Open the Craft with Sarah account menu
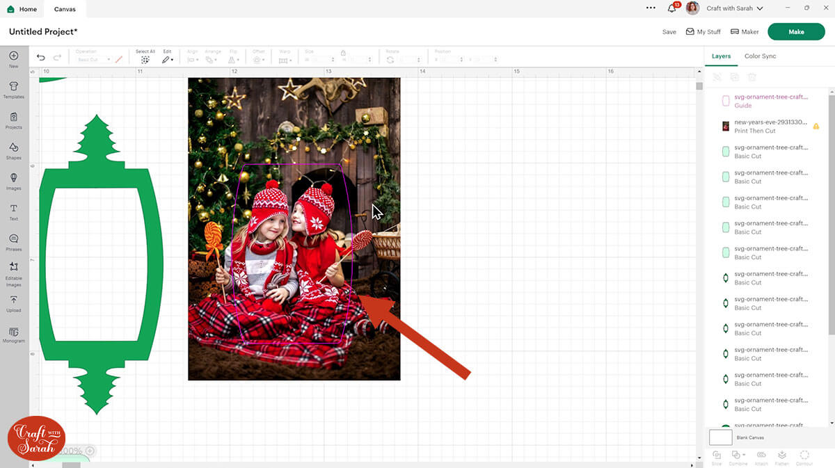The height and width of the screenshot is (468, 835). [x=735, y=8]
